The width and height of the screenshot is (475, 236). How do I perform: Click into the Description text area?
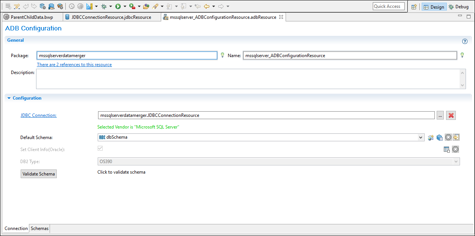[x=248, y=79]
